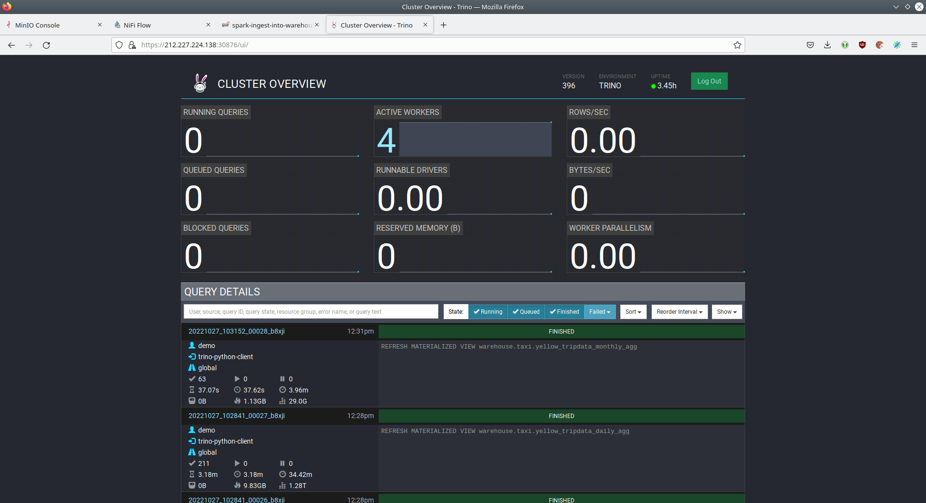
Task: Expand the Failed state dropdown
Action: tap(599, 312)
